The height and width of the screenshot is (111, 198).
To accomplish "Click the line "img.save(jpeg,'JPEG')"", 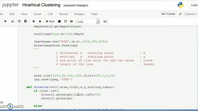I will 53,80.
